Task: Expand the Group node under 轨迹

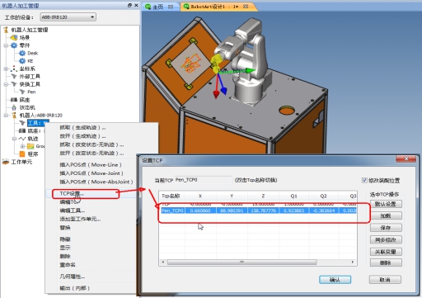Action: coord(22,146)
